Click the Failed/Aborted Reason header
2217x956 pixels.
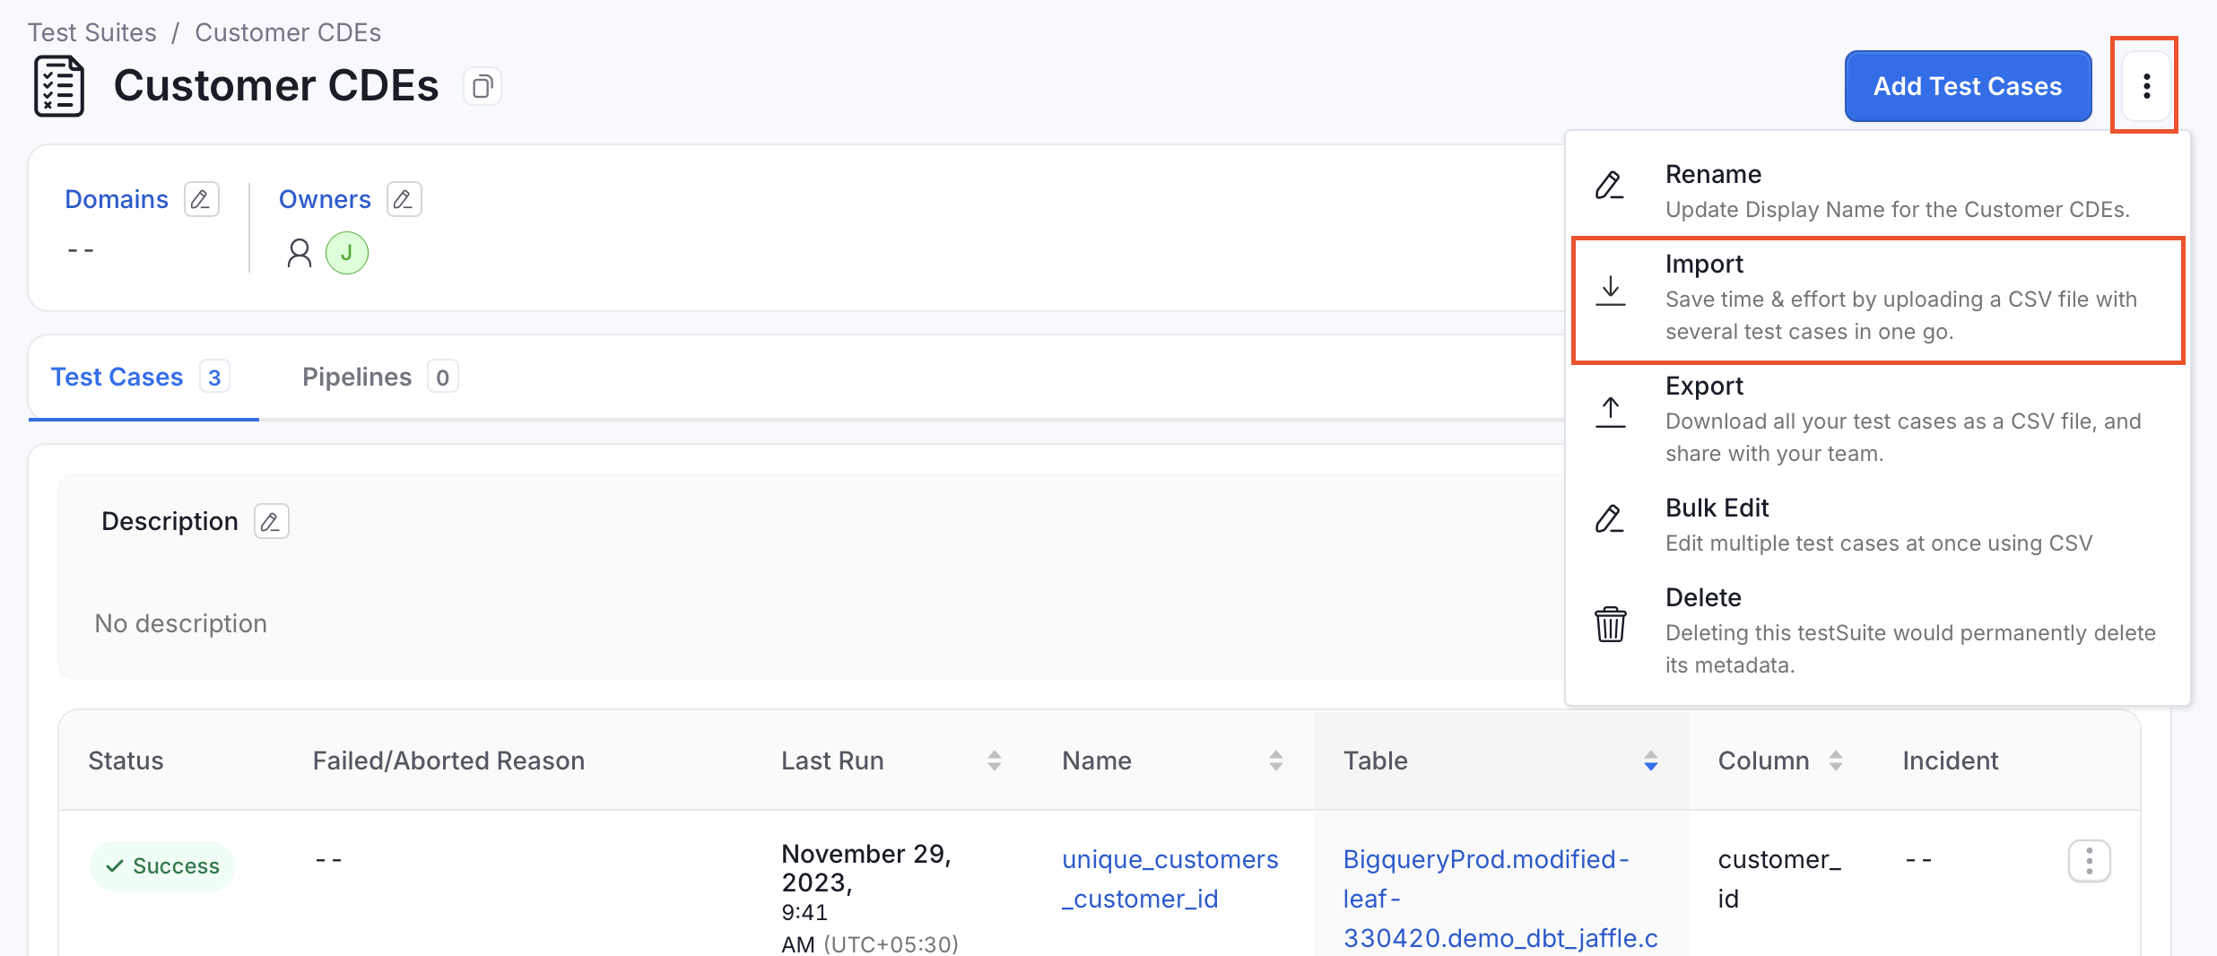coord(448,760)
